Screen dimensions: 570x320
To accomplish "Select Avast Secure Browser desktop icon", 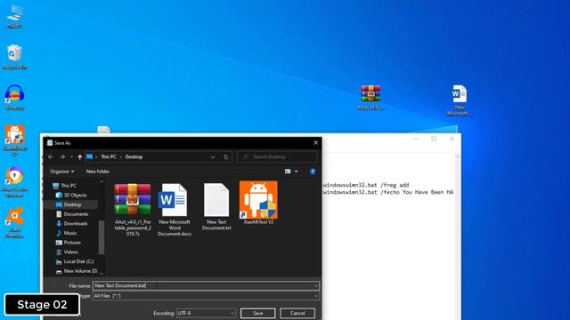I will pyautogui.click(x=14, y=181).
